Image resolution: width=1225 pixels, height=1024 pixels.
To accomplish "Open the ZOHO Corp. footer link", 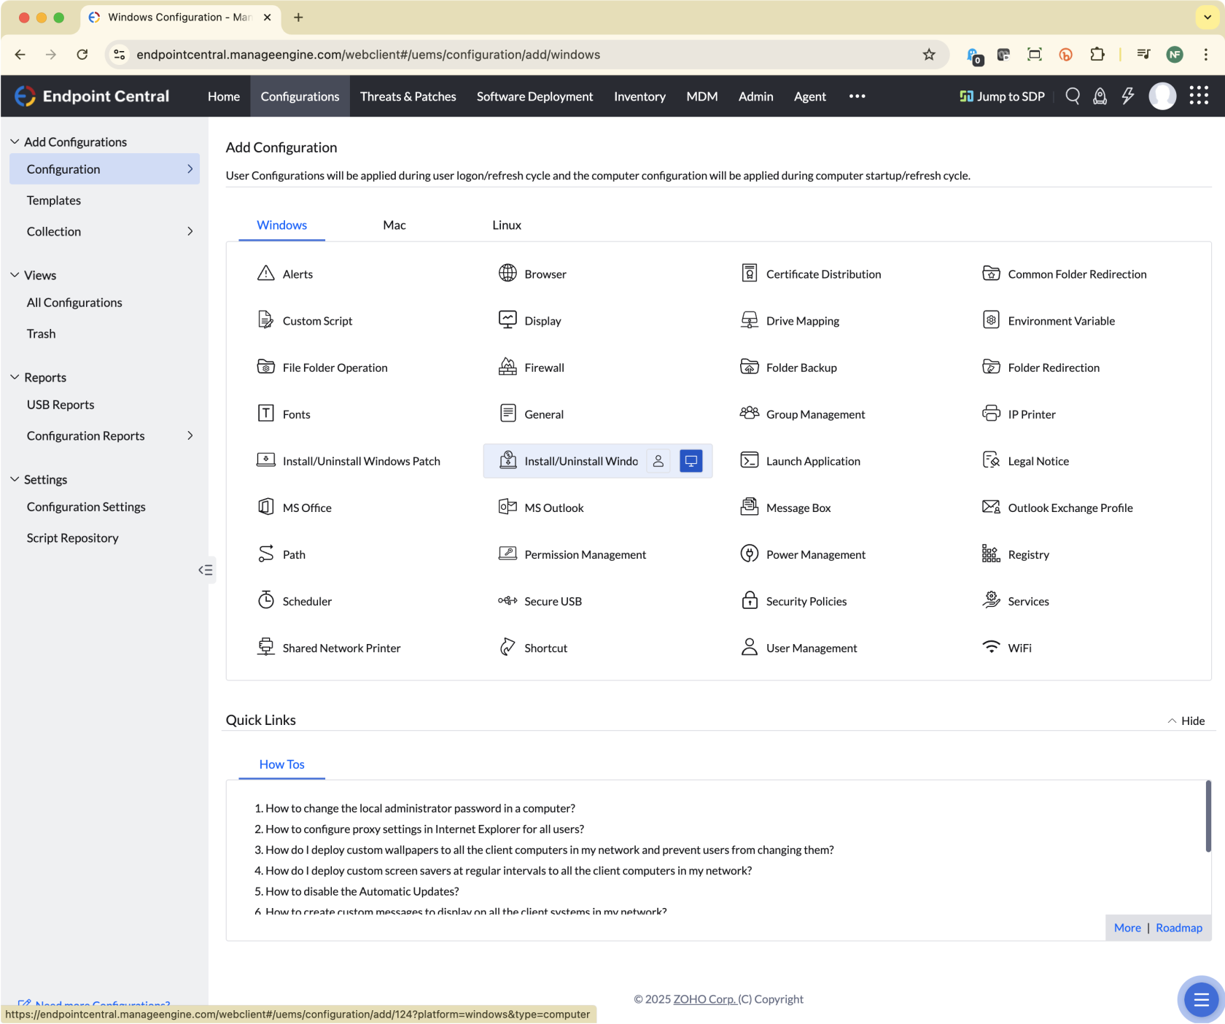I will click(x=704, y=999).
